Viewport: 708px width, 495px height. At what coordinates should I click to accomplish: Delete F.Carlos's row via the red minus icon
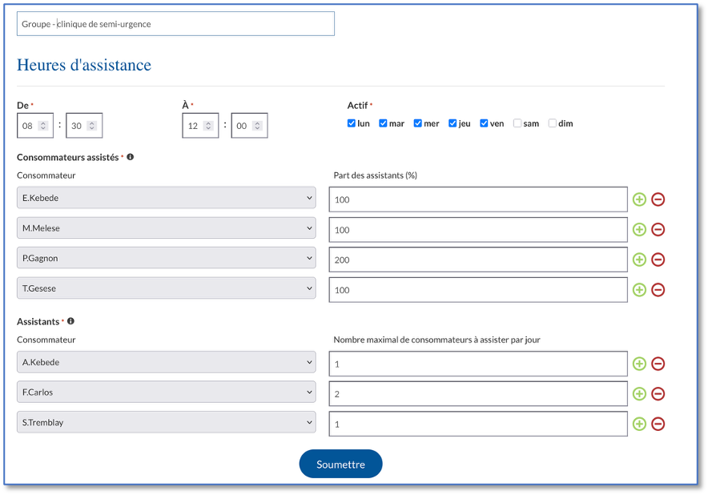pos(658,393)
